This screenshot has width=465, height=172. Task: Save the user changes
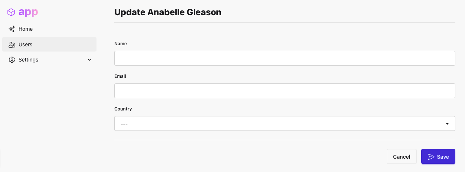[x=438, y=156]
